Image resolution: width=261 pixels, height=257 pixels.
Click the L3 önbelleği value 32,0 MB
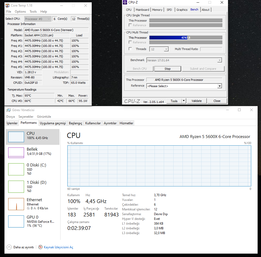click(x=160, y=233)
